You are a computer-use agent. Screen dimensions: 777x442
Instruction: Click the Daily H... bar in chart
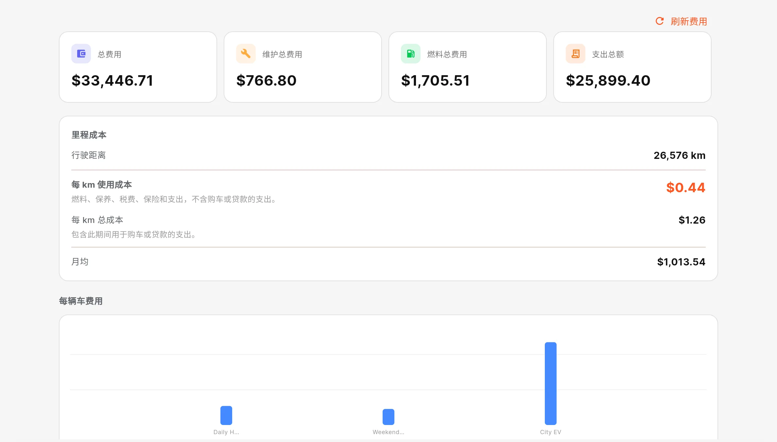[x=226, y=415]
